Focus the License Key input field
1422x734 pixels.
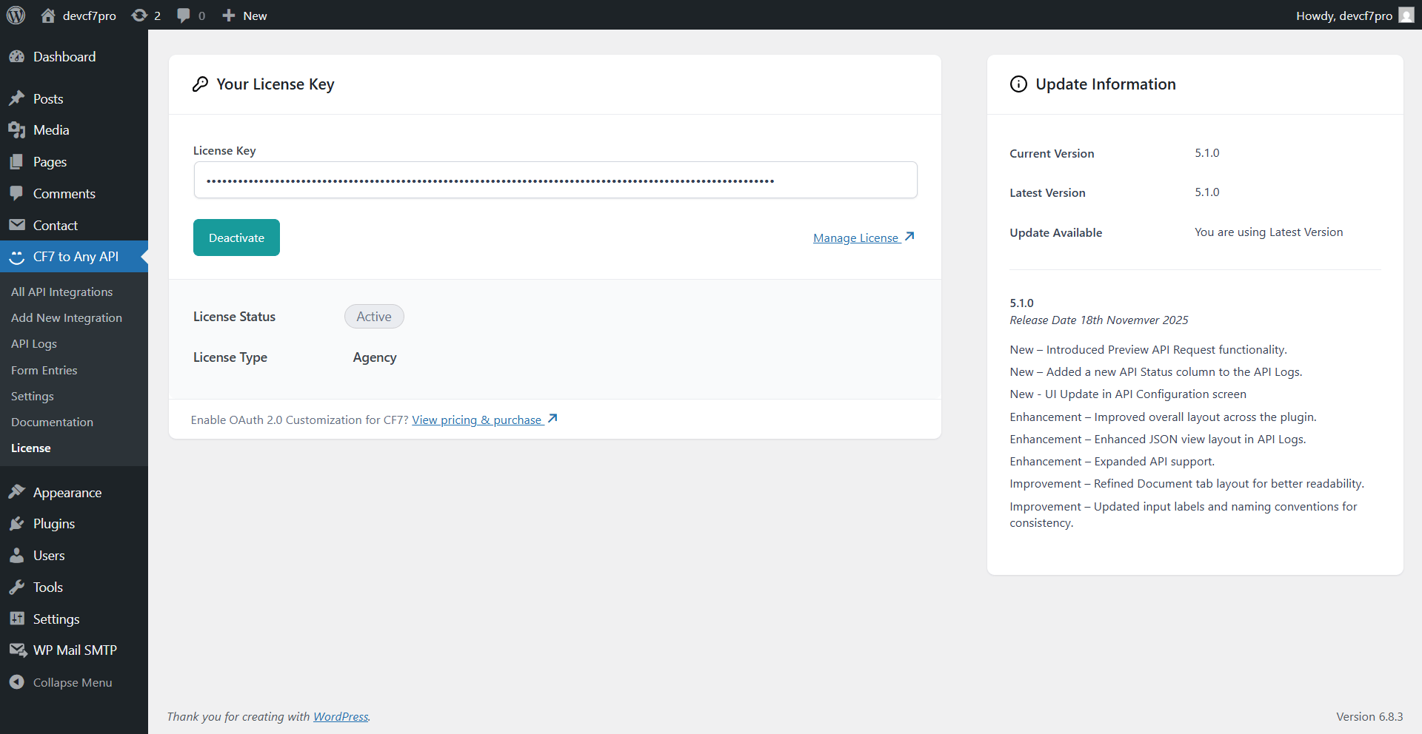tap(555, 181)
